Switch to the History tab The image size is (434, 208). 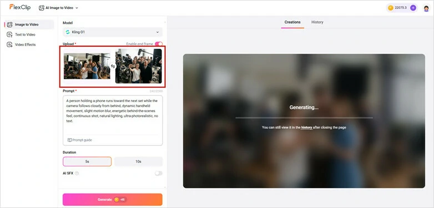317,22
